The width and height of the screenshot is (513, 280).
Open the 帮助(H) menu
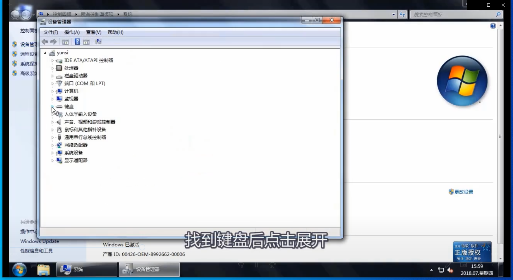(115, 32)
